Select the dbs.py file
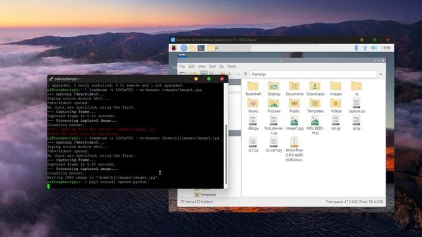 (253, 123)
